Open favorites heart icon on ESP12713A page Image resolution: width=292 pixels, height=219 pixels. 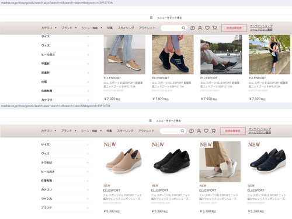[207, 28]
